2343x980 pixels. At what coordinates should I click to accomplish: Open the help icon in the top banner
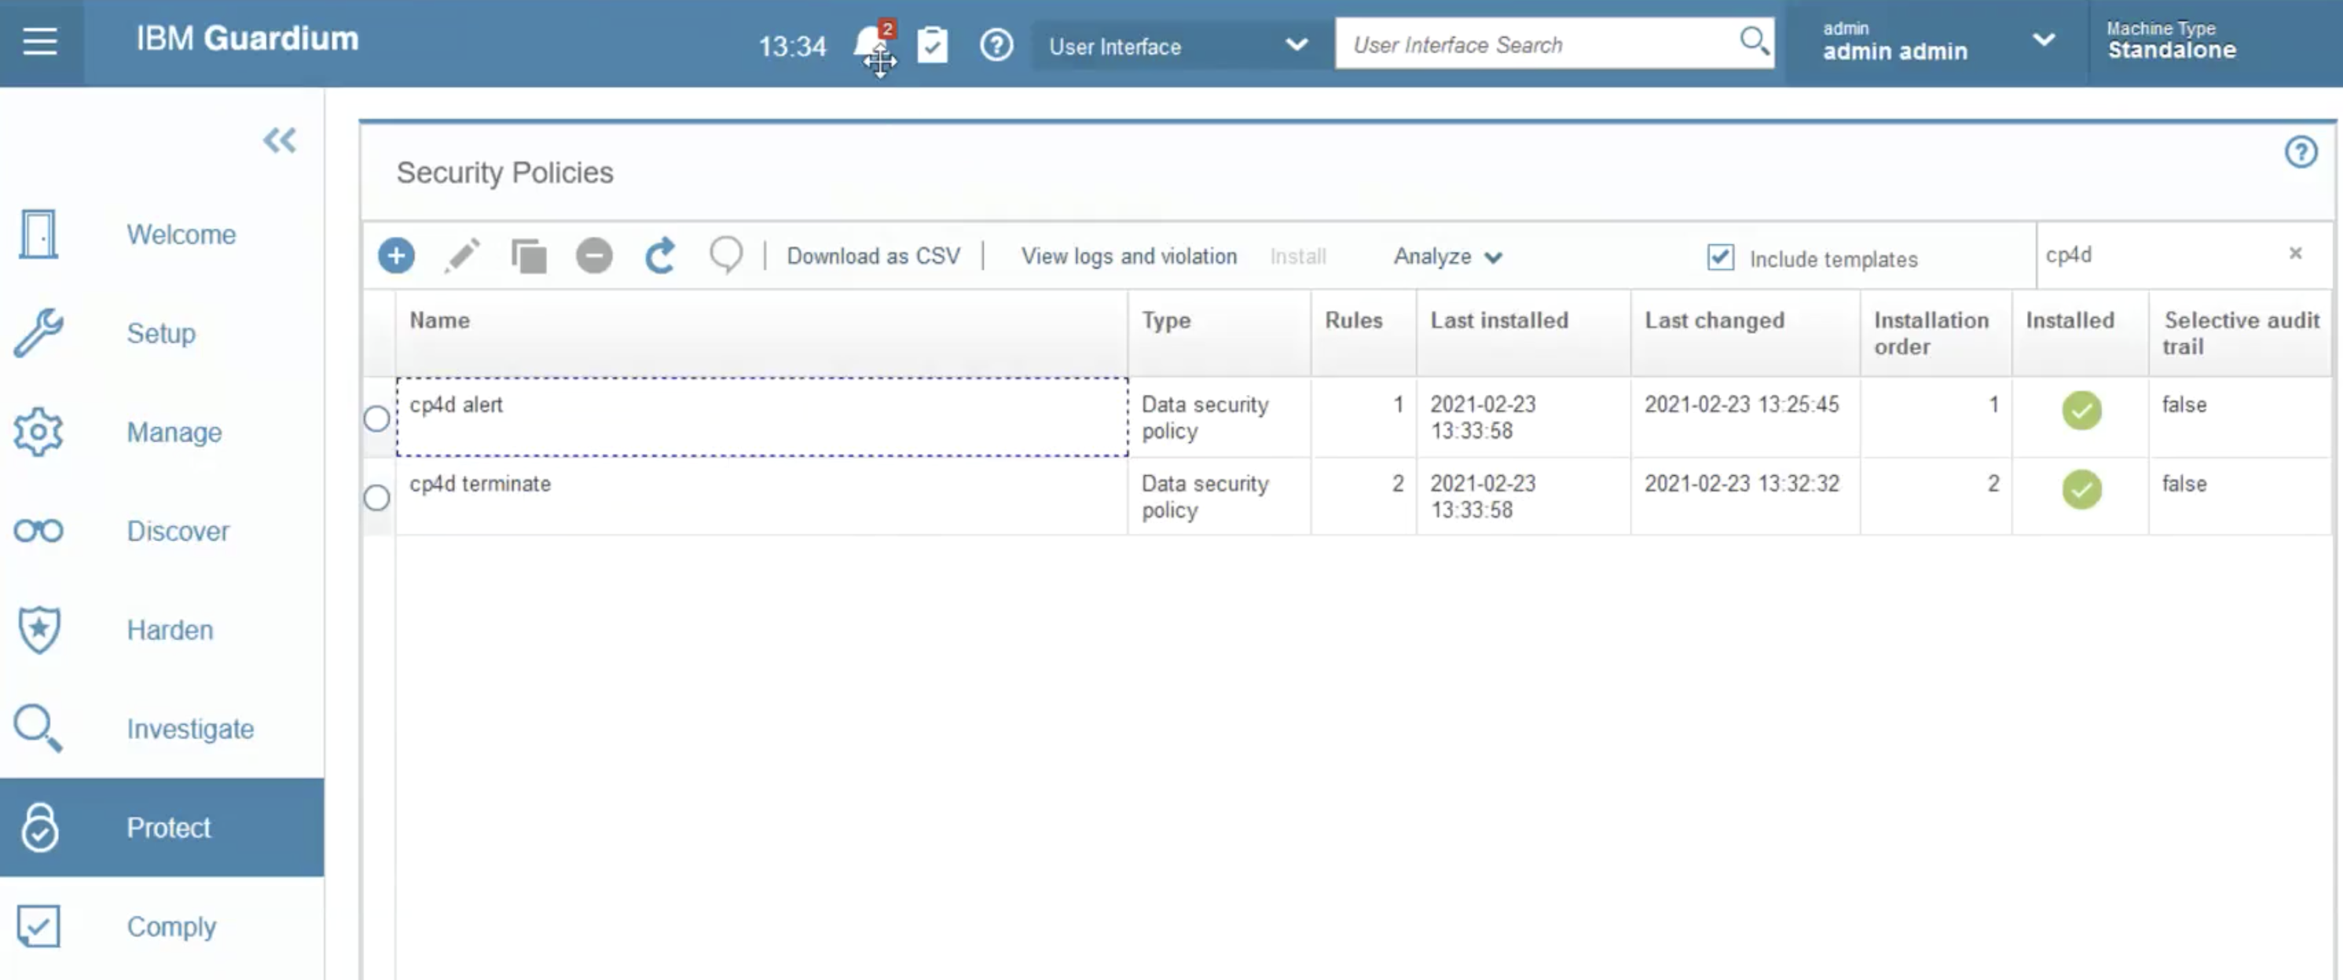(x=996, y=45)
